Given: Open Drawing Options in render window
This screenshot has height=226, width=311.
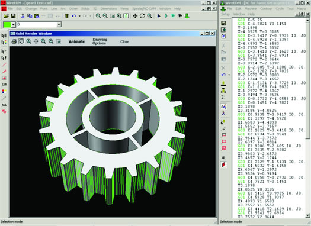Looking at the screenshot, I should pyautogui.click(x=100, y=41).
